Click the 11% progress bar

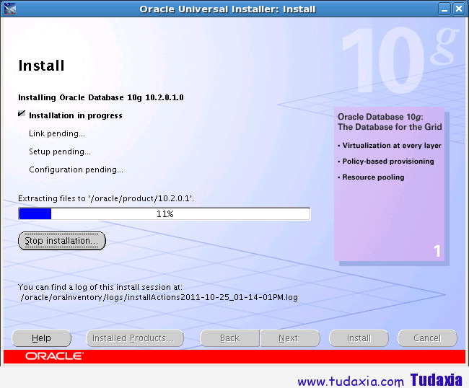tap(165, 213)
